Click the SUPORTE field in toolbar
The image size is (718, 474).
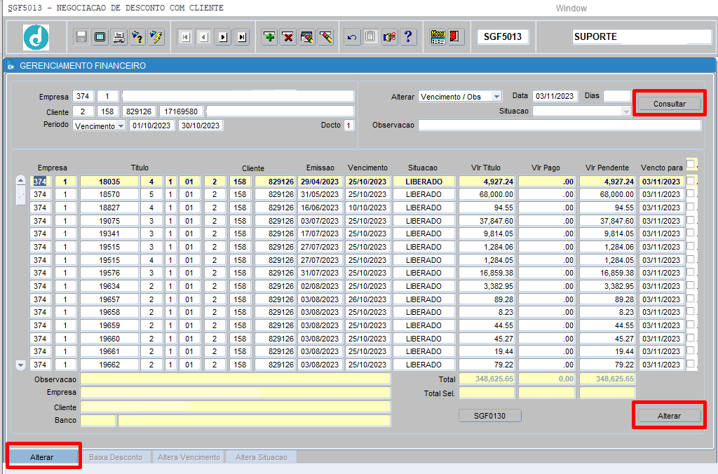point(642,36)
